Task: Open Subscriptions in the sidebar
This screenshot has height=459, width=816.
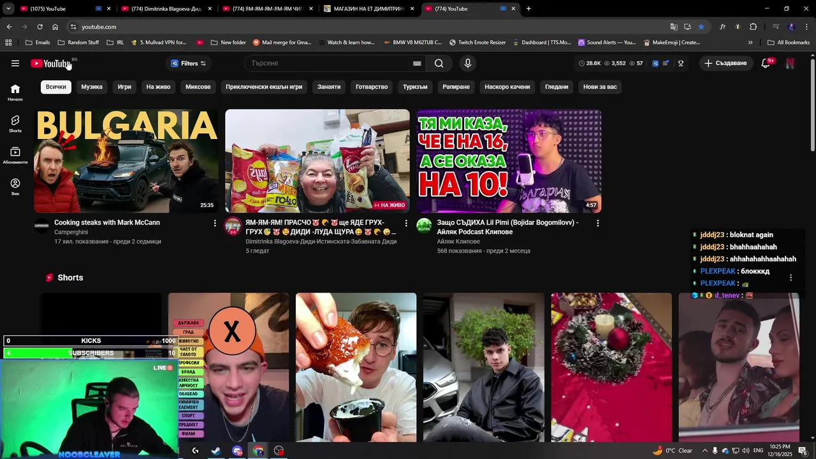Action: (x=15, y=156)
